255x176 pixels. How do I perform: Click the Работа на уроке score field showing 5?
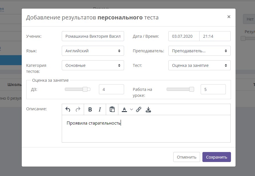click(213, 89)
